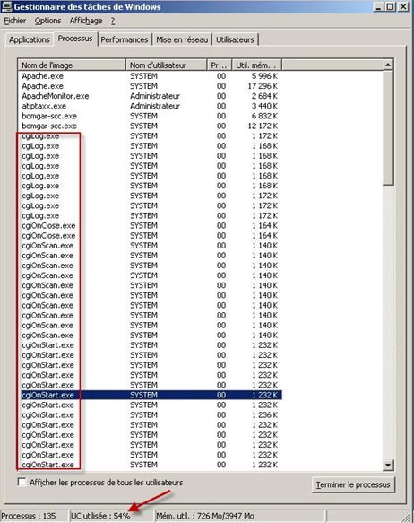Open the Mise en réseau tab
The height and width of the screenshot is (523, 414).
tap(182, 39)
